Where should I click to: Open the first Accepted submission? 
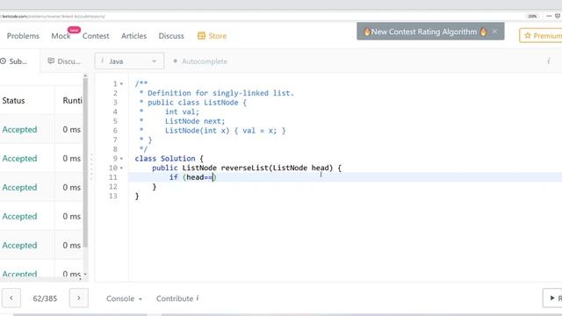pos(19,129)
